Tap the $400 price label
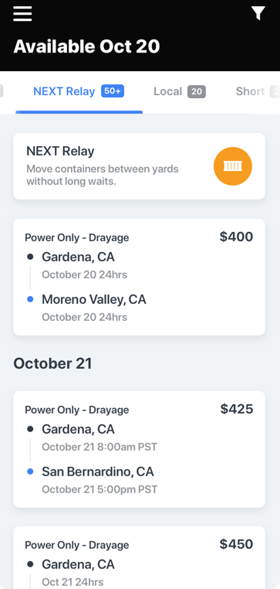The image size is (280, 589). [236, 237]
